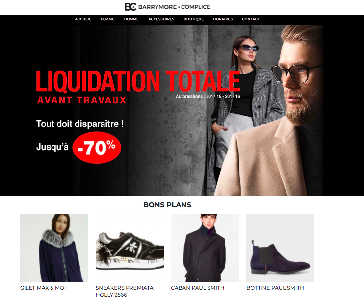This screenshot has height=303, width=364.
Task: View the Caban Paul Smith coat photo
Action: 205,248
